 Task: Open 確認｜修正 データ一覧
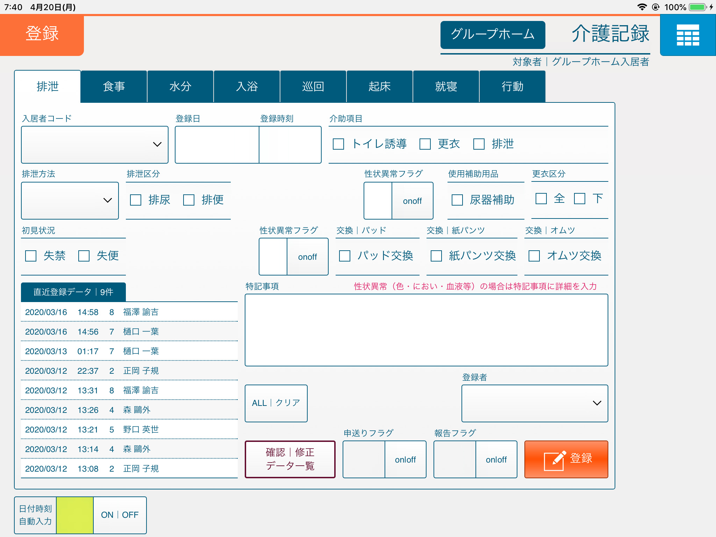[290, 459]
